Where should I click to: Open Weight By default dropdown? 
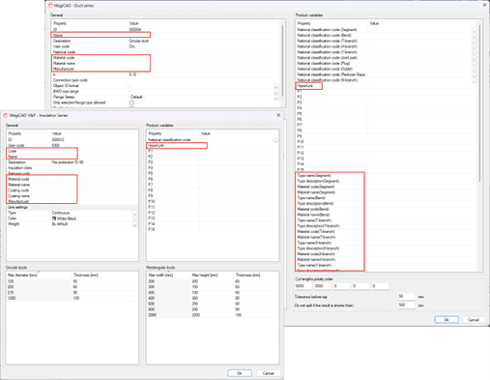pyautogui.click(x=134, y=224)
